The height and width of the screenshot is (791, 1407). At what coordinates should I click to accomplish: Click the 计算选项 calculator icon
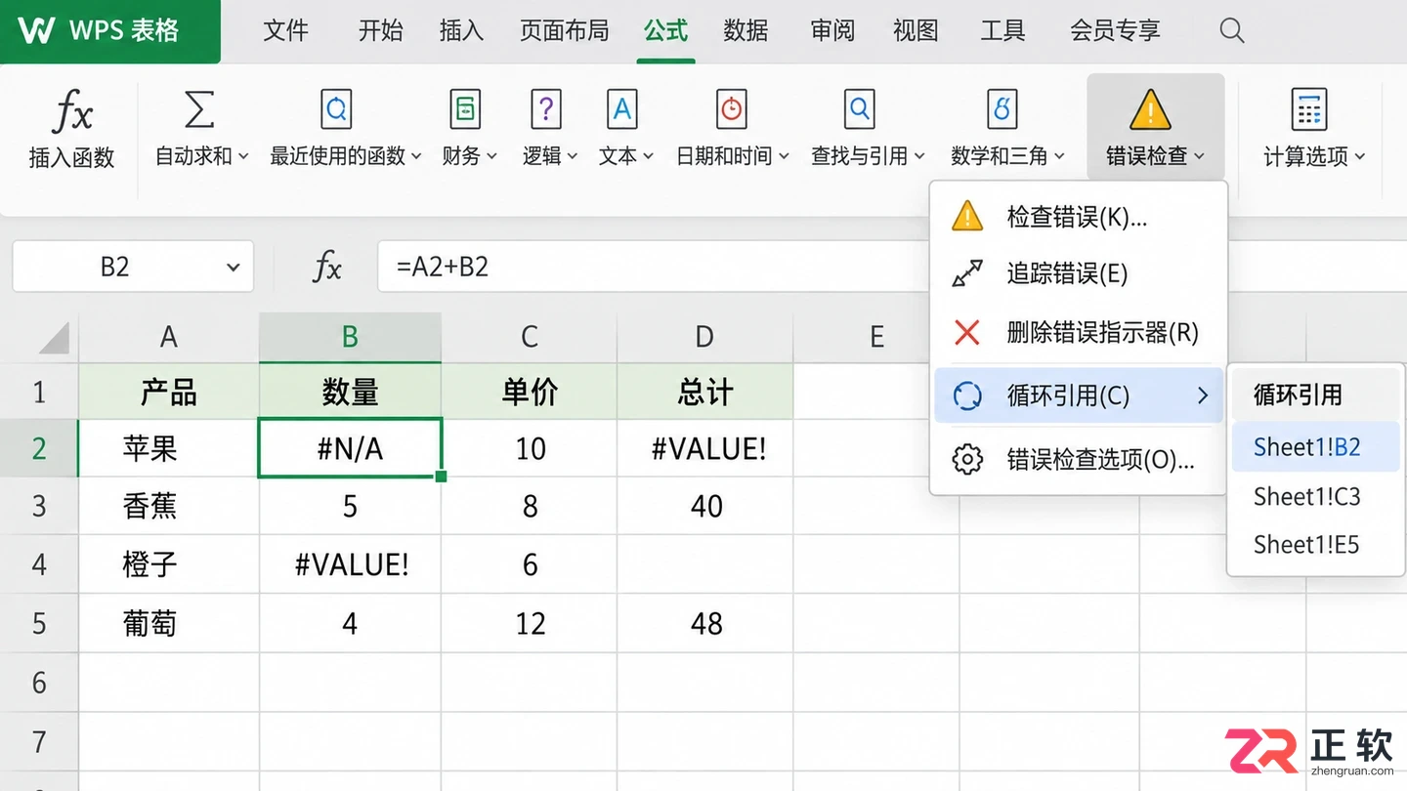pos(1309,109)
